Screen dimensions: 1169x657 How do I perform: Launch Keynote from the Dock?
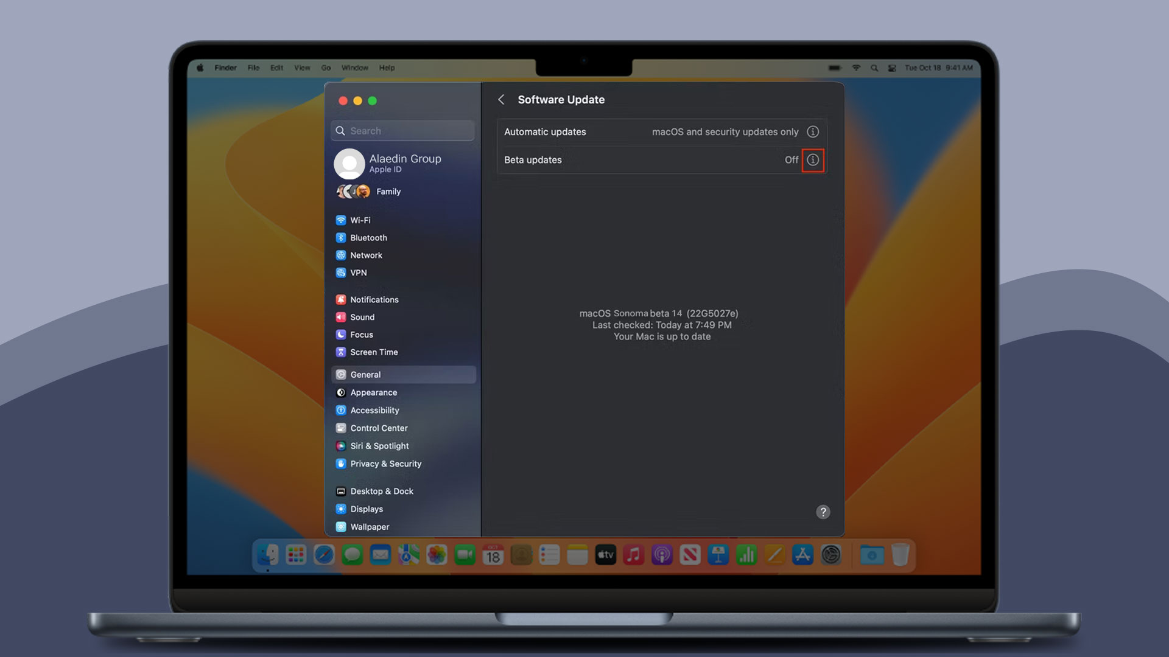(x=718, y=555)
